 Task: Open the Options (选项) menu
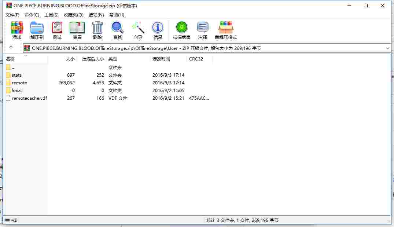pos(96,15)
